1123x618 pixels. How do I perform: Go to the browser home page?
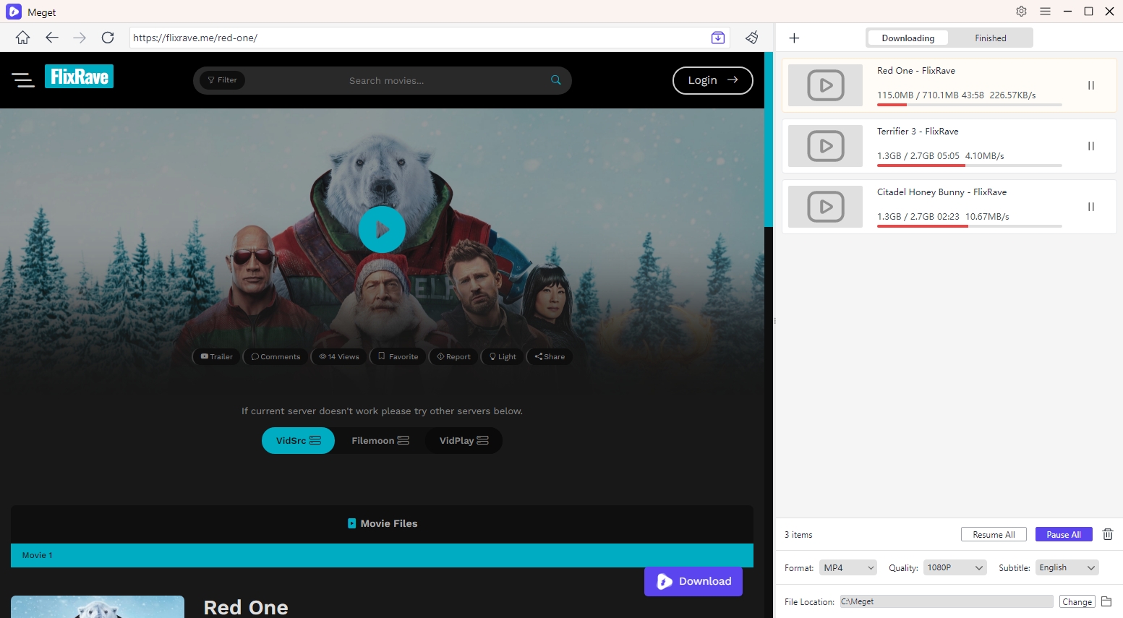coord(22,38)
